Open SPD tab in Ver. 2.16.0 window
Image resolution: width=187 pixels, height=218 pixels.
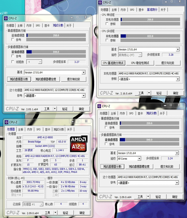coord(132,10)
